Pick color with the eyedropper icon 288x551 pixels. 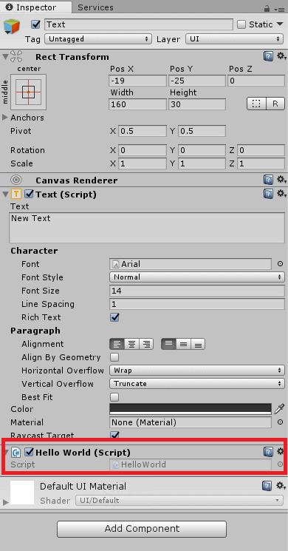tap(279, 409)
